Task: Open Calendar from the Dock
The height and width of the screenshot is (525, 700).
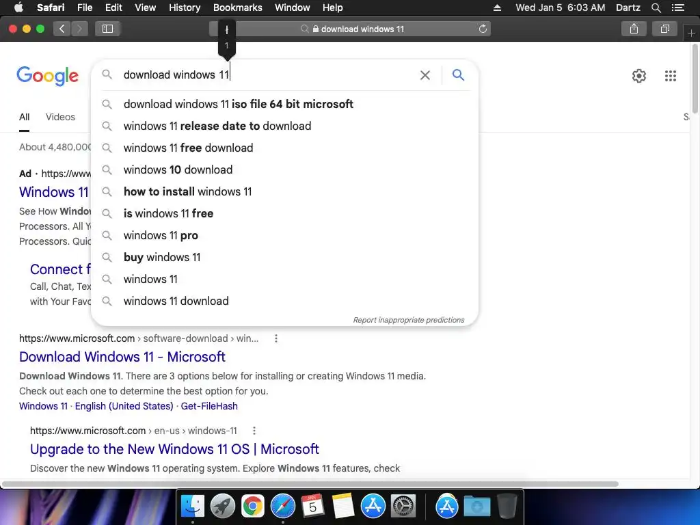Action: click(312, 507)
